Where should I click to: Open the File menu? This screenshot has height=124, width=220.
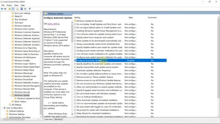tap(3, 5)
